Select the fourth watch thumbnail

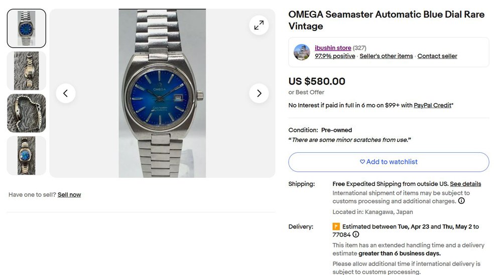click(x=27, y=155)
